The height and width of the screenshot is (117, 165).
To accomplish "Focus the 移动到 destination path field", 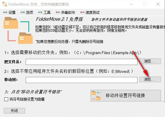I will click(x=81, y=80).
